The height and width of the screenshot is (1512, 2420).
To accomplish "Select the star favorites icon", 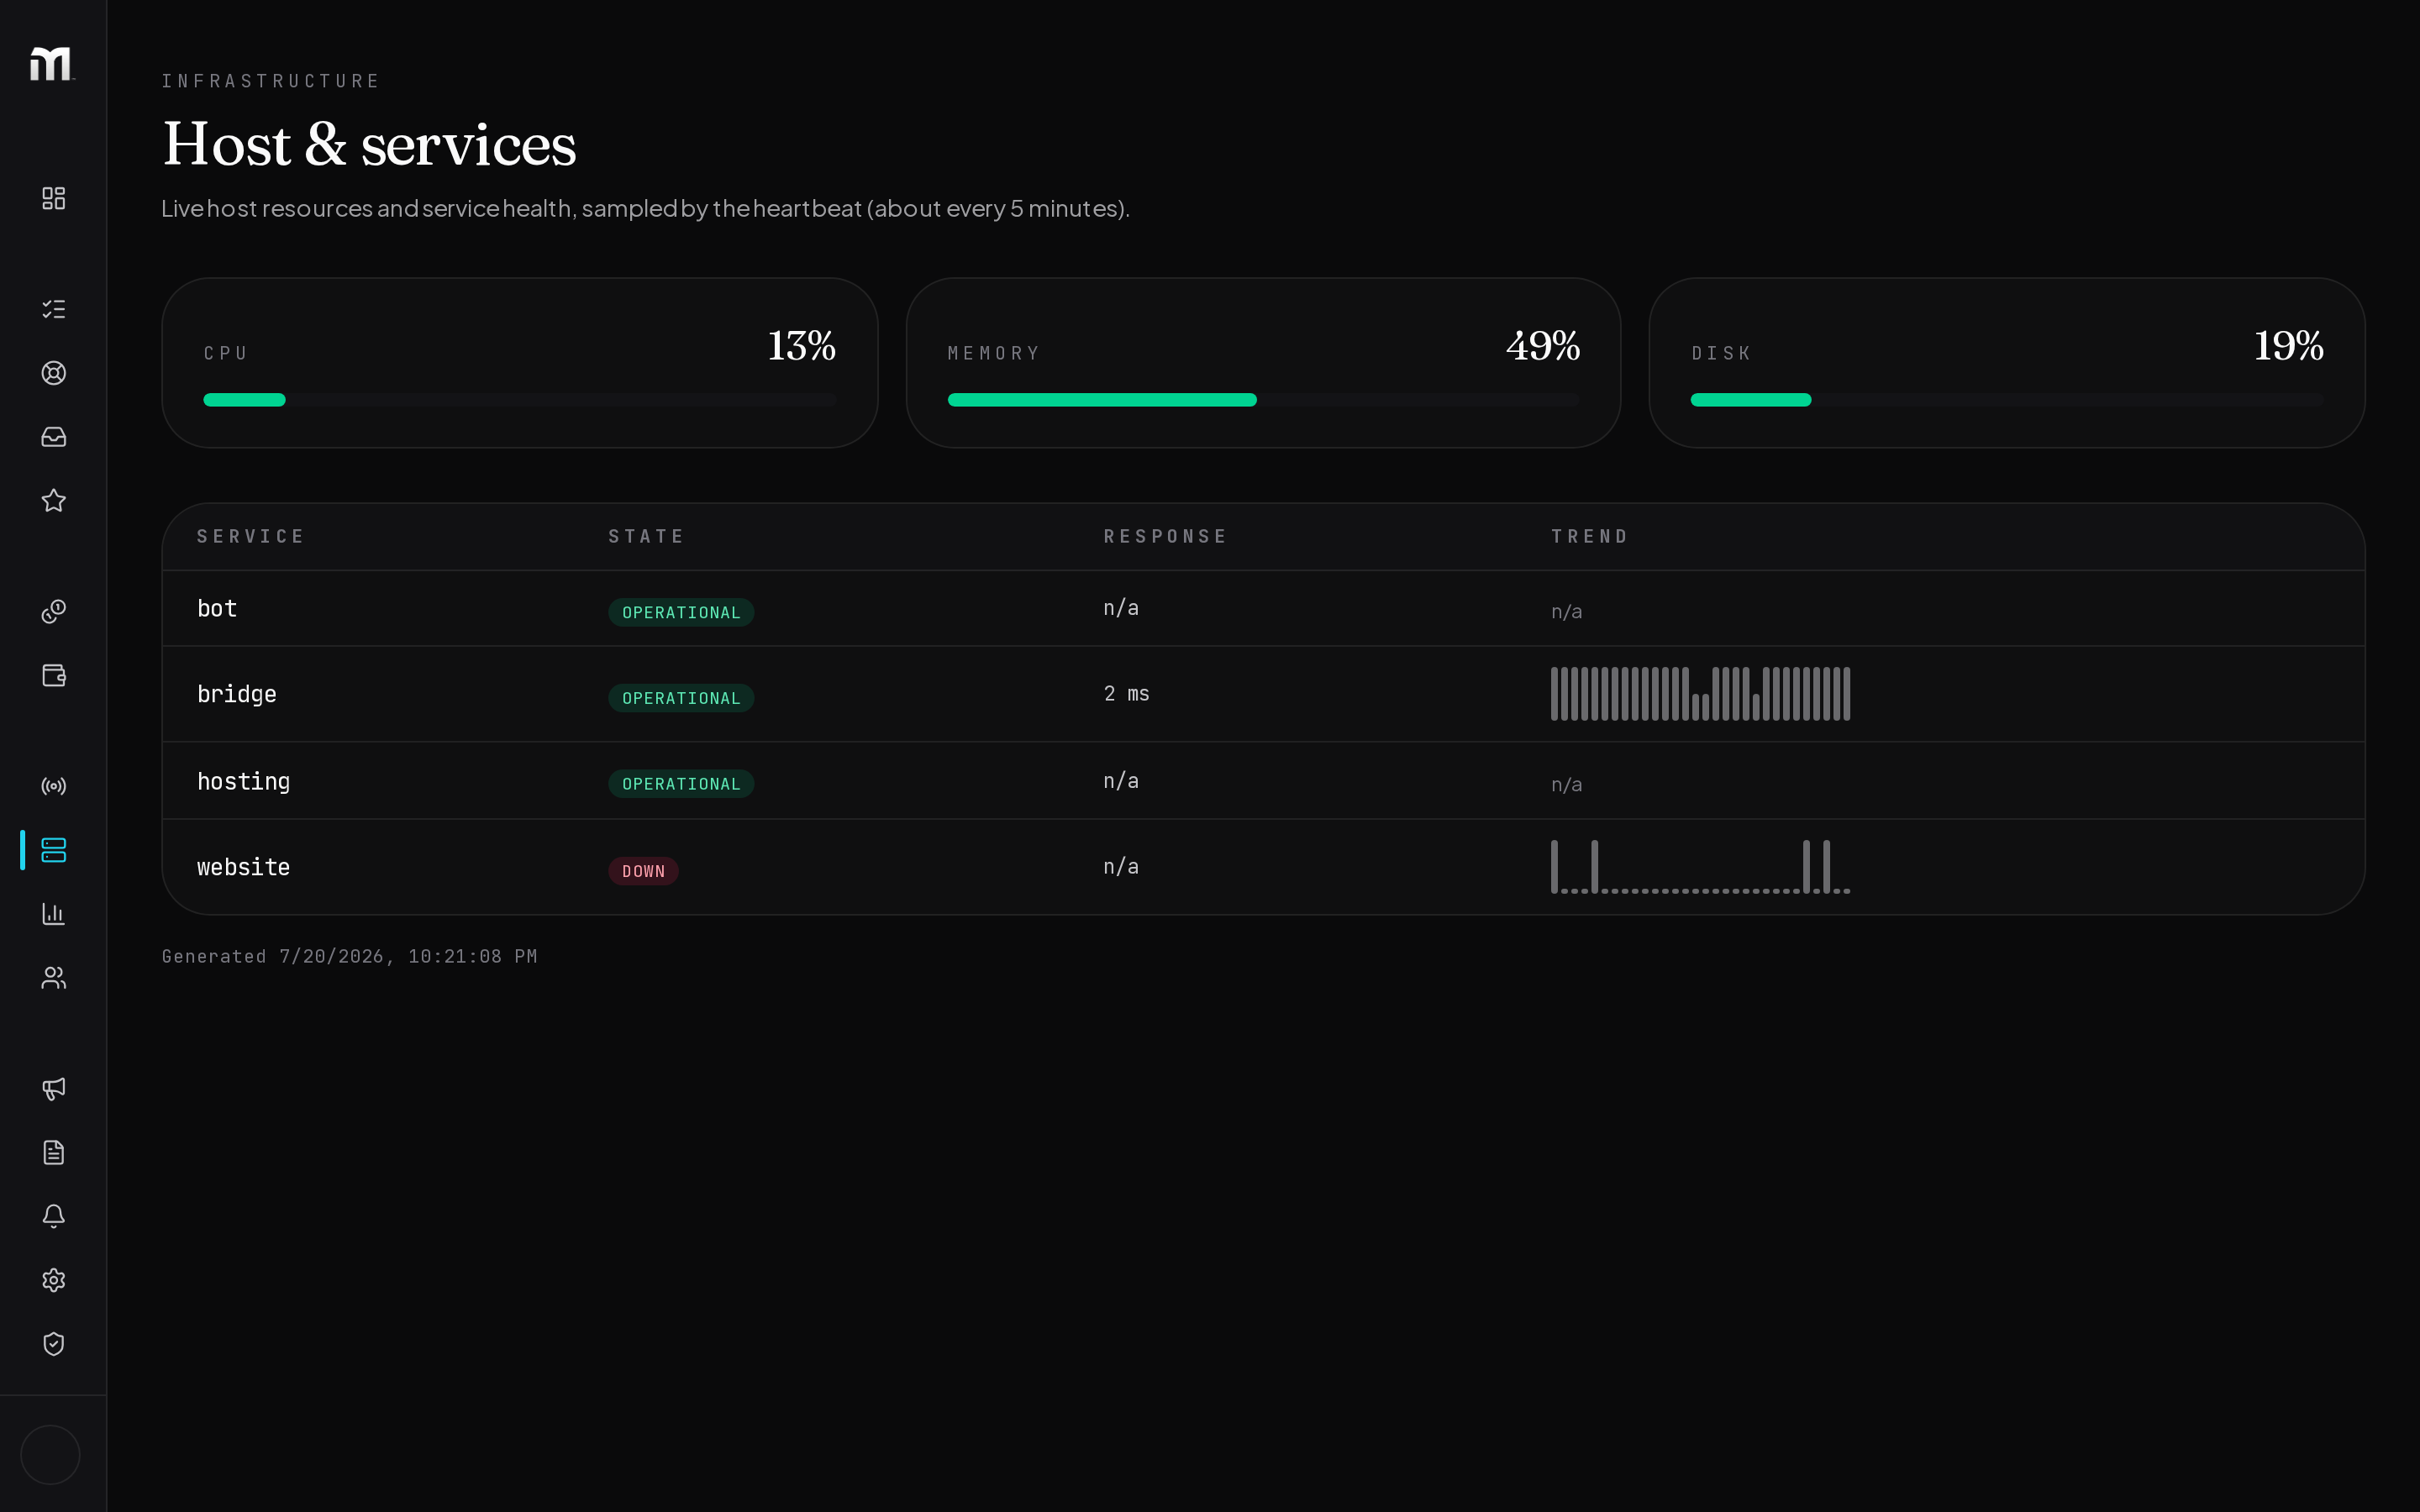I will tap(54, 501).
